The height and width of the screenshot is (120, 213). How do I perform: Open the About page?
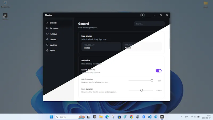58,51
